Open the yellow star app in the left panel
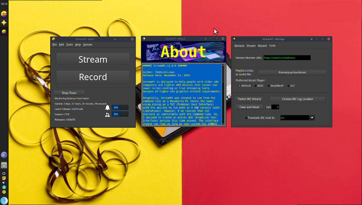The height and width of the screenshot is (205, 362). (x=4, y=22)
